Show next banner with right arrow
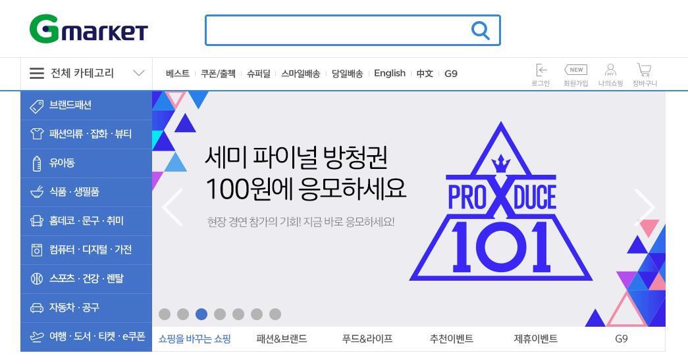 tap(645, 207)
